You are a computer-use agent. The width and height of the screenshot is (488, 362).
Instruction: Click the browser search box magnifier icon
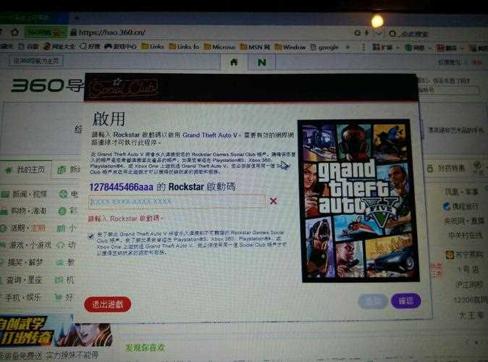pyautogui.click(x=392, y=33)
